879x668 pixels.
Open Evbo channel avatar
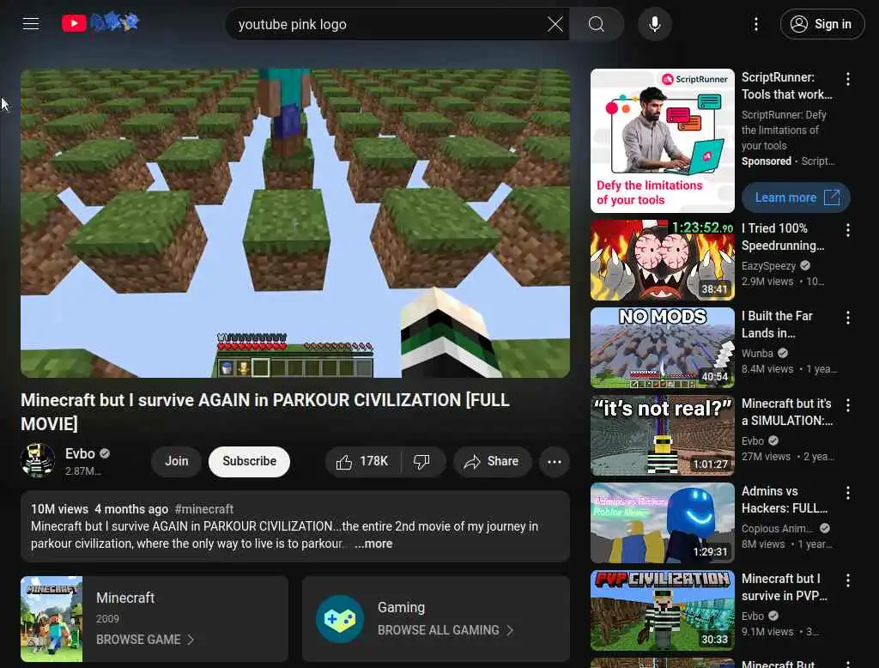[38, 460]
